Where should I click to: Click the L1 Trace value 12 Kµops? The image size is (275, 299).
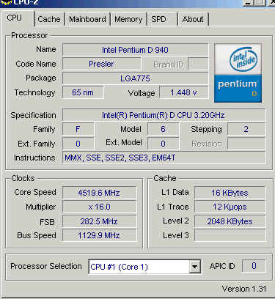tap(230, 207)
